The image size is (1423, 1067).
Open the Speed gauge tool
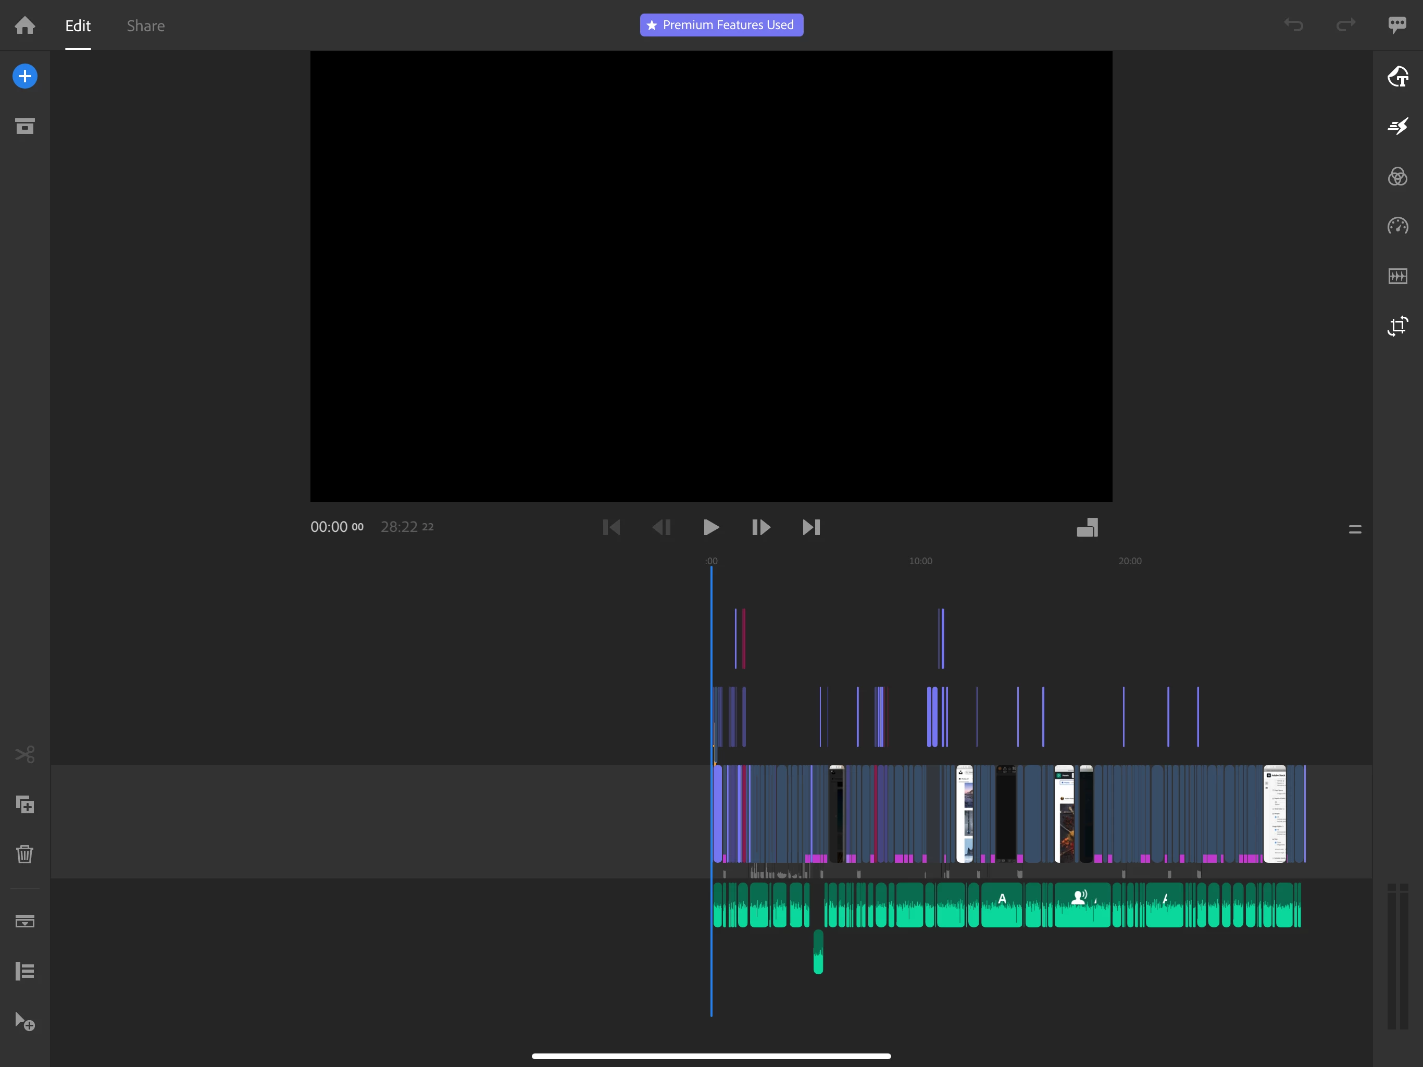(x=1397, y=226)
